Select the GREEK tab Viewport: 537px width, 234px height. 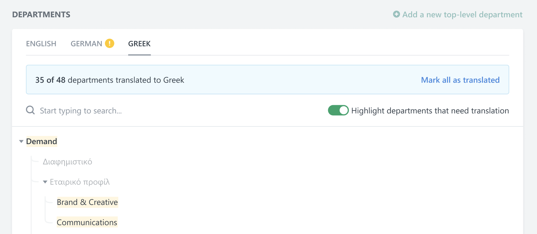coord(139,44)
